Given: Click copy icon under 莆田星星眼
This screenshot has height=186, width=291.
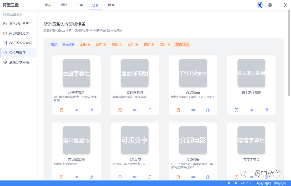Looking at the screenshot, I should tap(91, 177).
